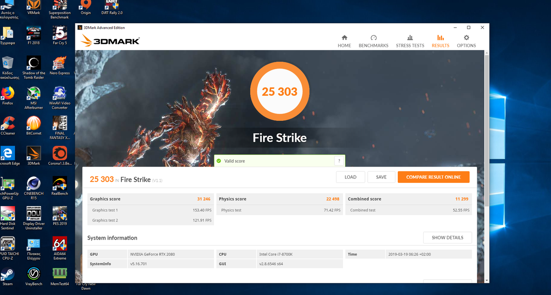
Task: Click NVIDIA GeForce RTX 2080 GPU text
Action: 152,254
